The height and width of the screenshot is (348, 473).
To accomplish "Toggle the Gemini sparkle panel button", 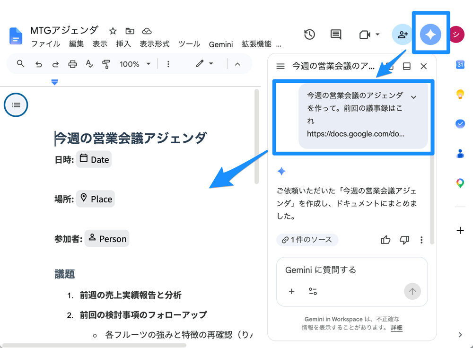I will (430, 35).
